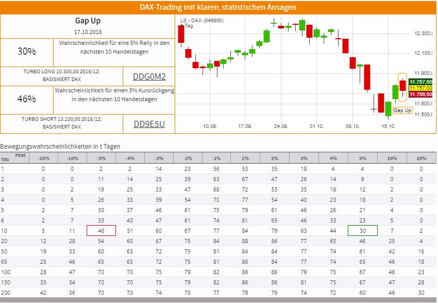Select the "TURBO SHORT 13.230,00 2018/12" description
Screen dimensions: 438x303
click(x=61, y=123)
